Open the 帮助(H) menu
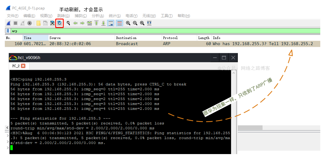The height and width of the screenshot is (164, 327). click(x=184, y=16)
